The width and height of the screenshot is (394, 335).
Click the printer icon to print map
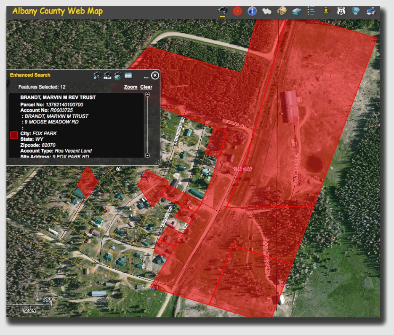click(x=371, y=11)
